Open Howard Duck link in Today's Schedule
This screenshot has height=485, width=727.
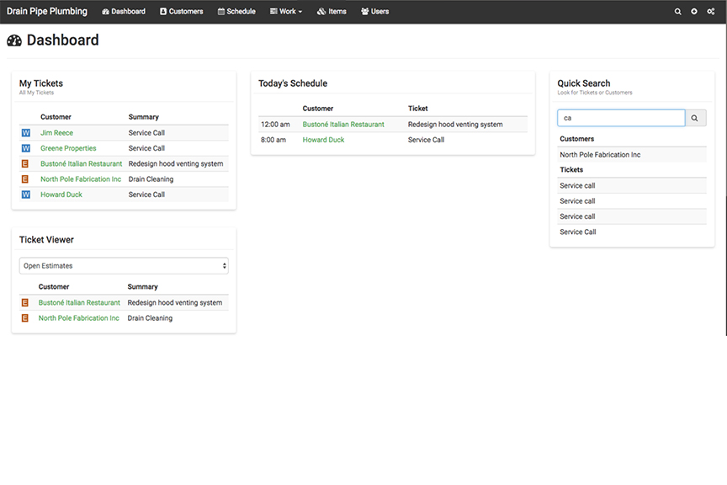coord(323,140)
